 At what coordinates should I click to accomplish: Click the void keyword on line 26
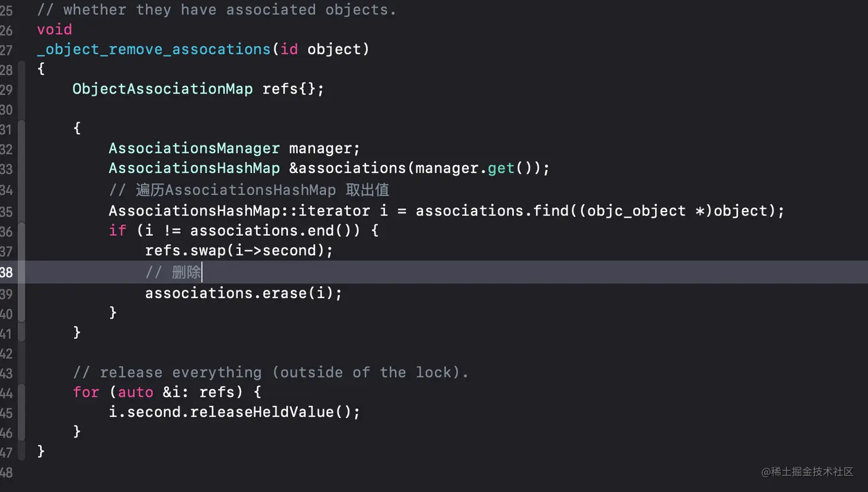(x=55, y=29)
